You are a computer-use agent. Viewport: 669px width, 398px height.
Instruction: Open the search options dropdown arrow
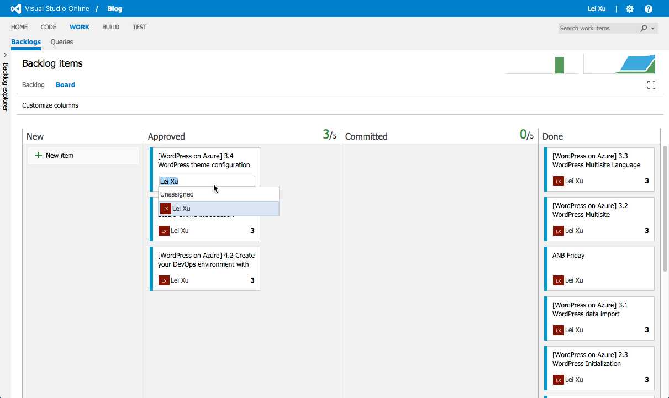click(653, 29)
